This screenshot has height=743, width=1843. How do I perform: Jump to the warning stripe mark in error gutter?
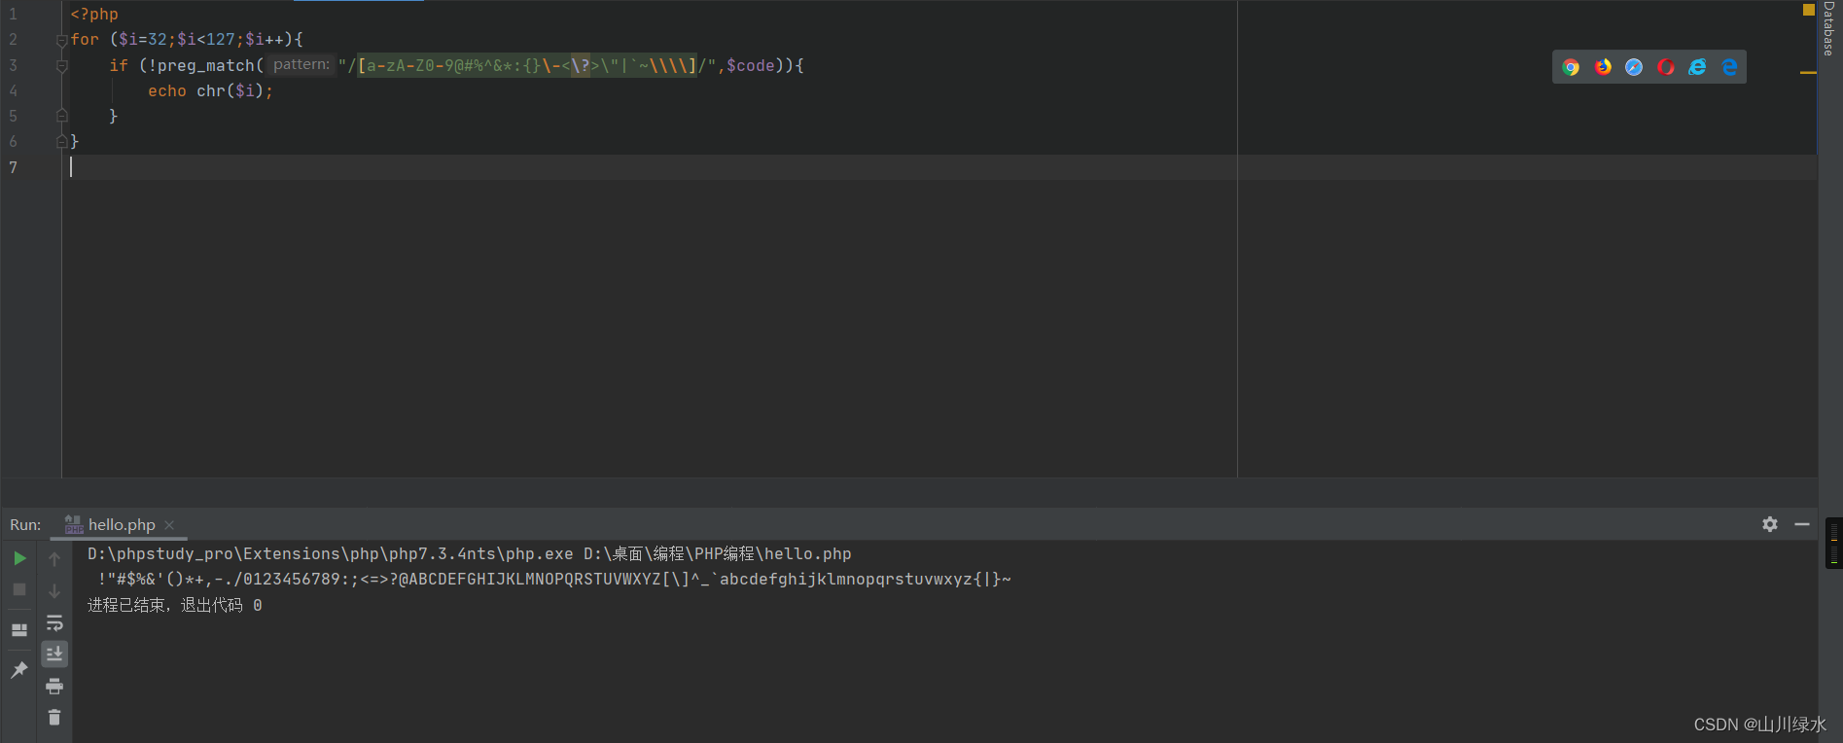pyautogui.click(x=1808, y=72)
